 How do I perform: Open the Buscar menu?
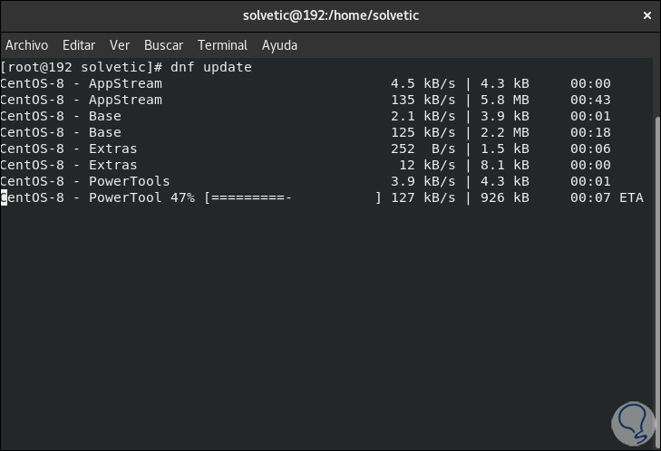click(x=163, y=44)
